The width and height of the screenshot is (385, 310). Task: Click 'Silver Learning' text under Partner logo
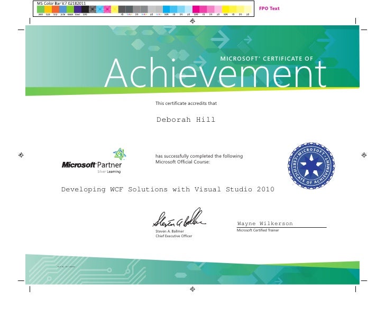(x=109, y=172)
